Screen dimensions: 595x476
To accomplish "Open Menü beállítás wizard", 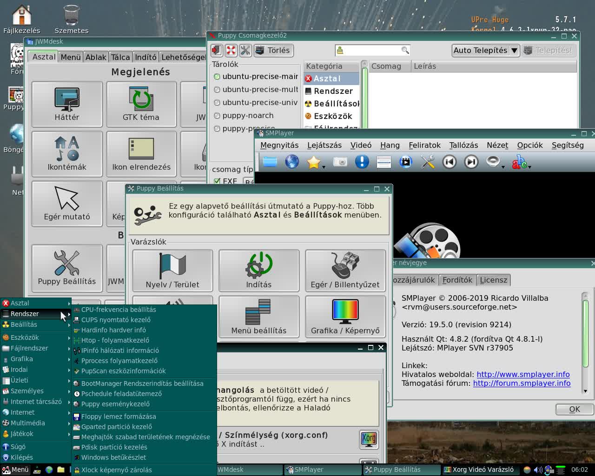I will 259,317.
